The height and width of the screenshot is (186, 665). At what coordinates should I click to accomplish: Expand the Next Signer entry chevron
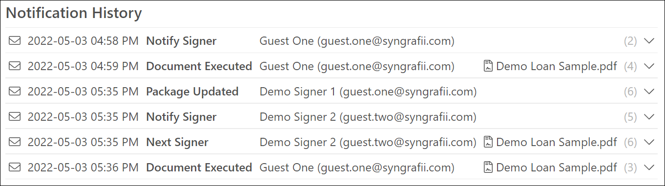point(649,143)
